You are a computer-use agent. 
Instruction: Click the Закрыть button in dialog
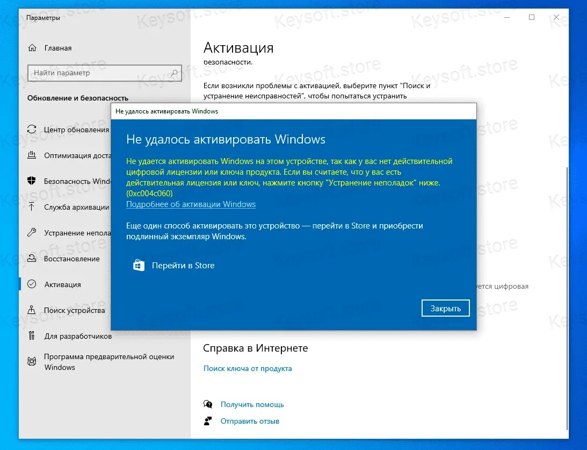(x=446, y=308)
